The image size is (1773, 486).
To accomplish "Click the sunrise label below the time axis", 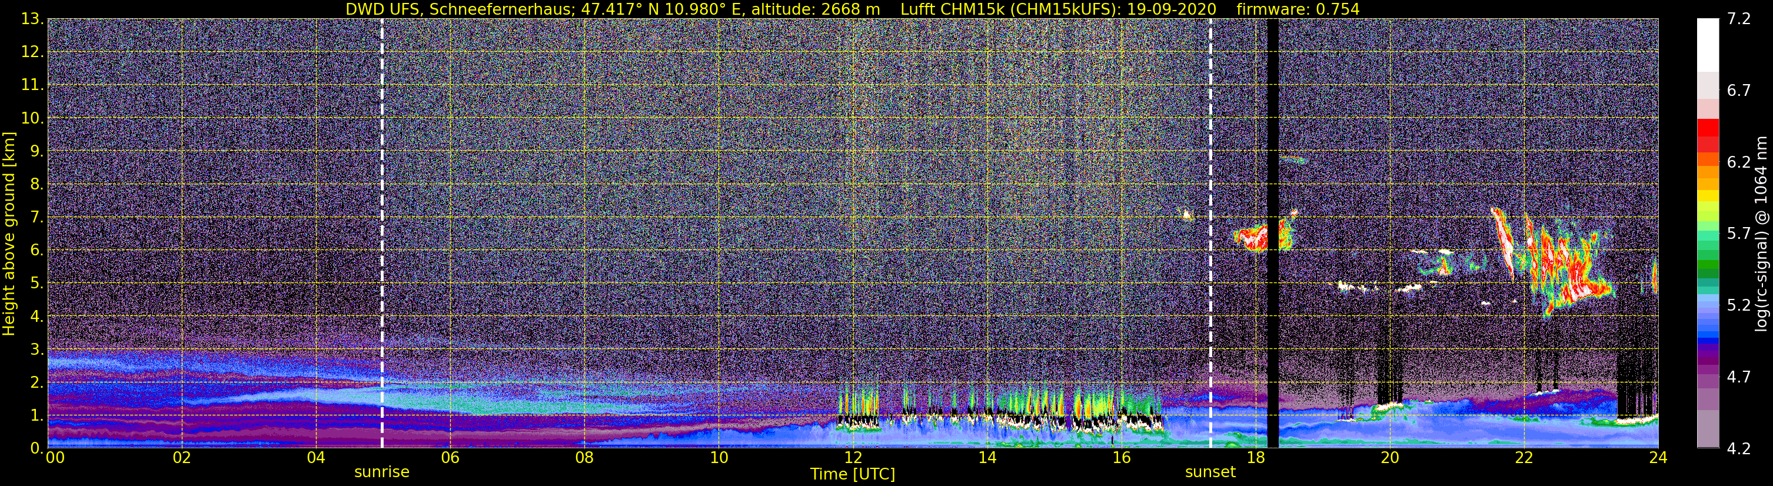I will pyautogui.click(x=381, y=472).
